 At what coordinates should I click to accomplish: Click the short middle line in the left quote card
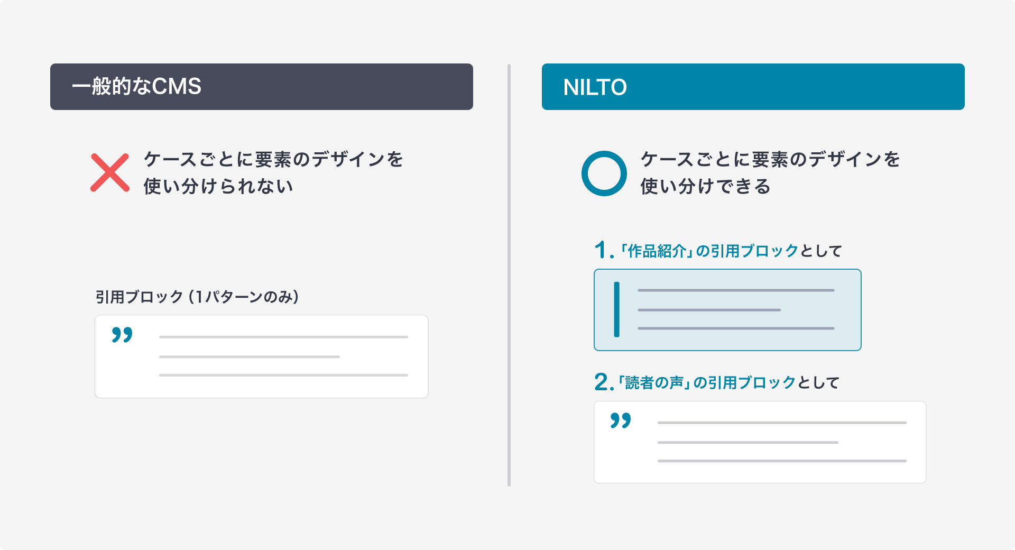(249, 357)
